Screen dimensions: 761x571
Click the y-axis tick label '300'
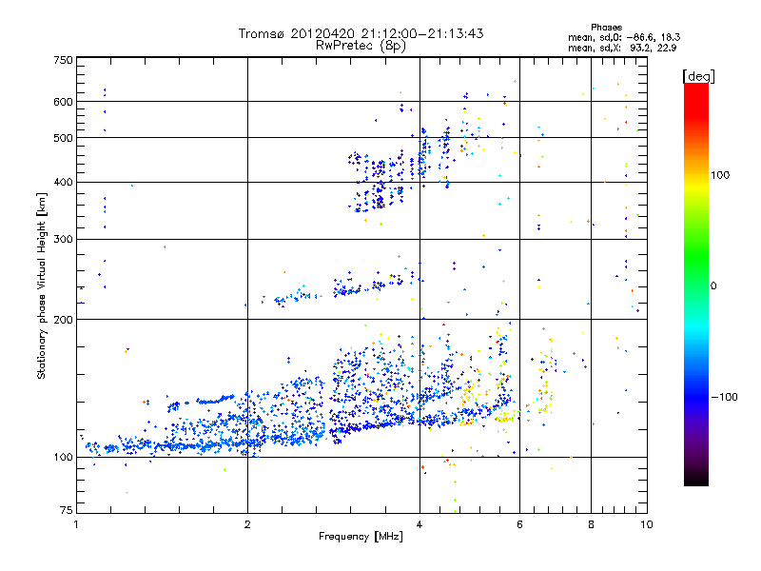pos(63,239)
